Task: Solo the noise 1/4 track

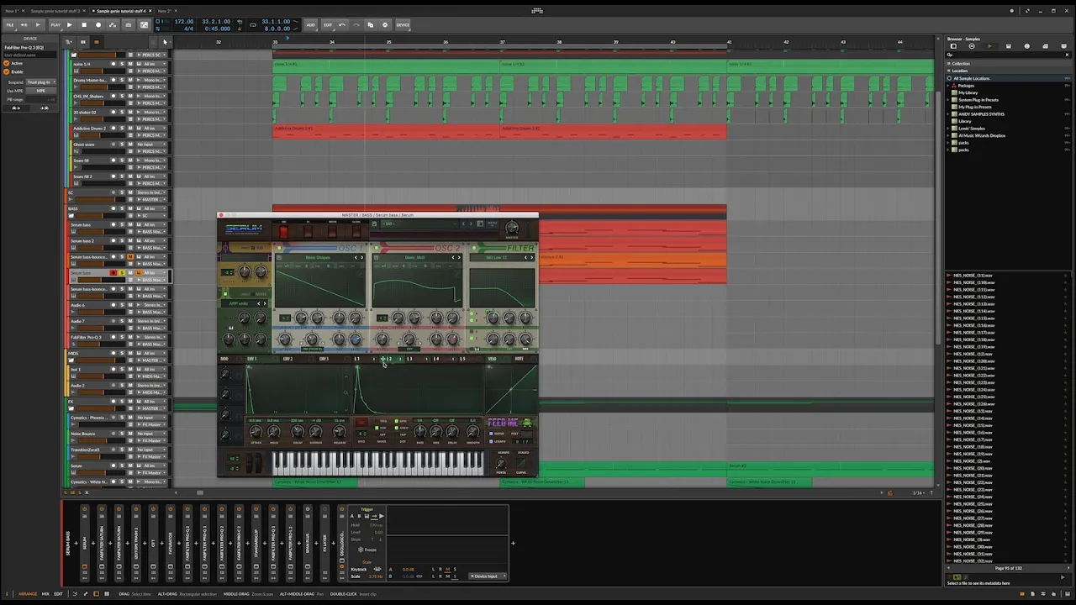Action: 122,64
